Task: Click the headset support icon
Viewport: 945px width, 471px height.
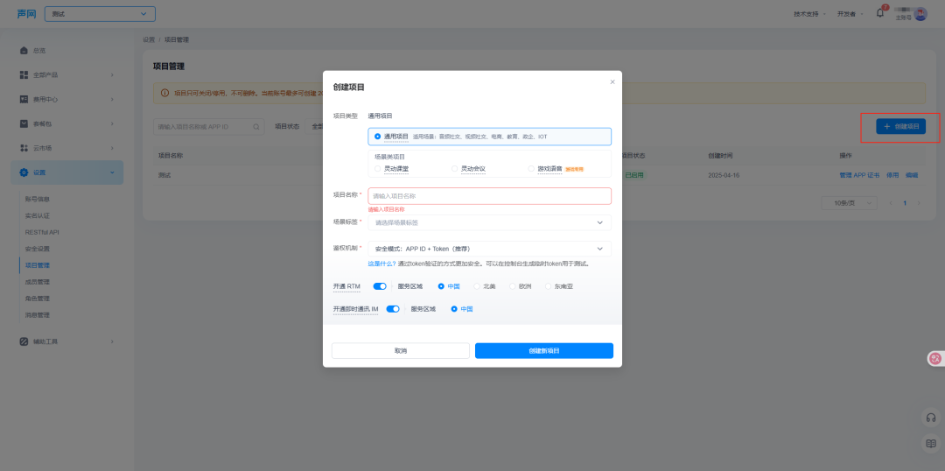Action: click(x=931, y=418)
